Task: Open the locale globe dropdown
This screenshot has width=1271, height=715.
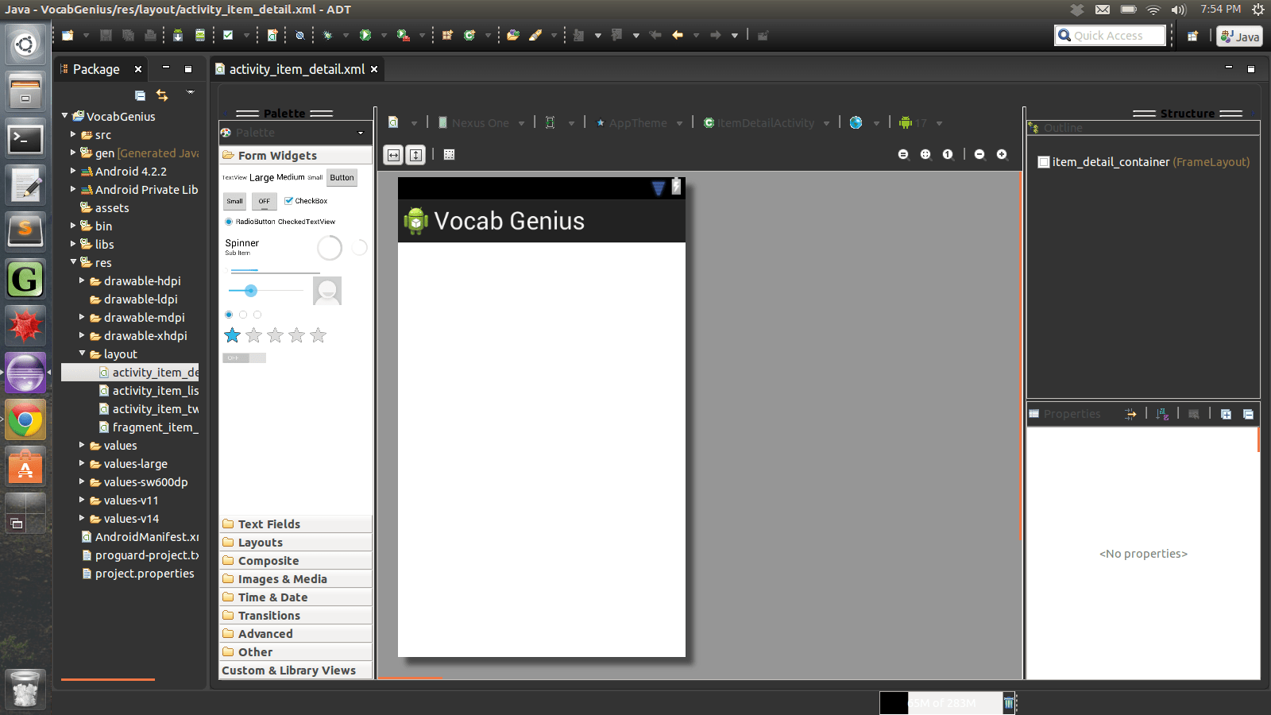Action: click(x=864, y=123)
